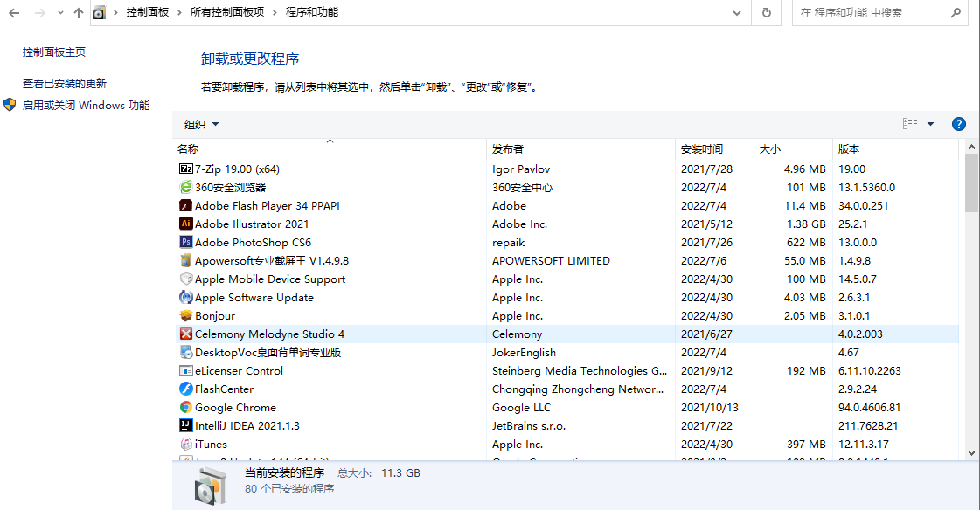Click the vertical scrollbar thumb

tap(971, 183)
